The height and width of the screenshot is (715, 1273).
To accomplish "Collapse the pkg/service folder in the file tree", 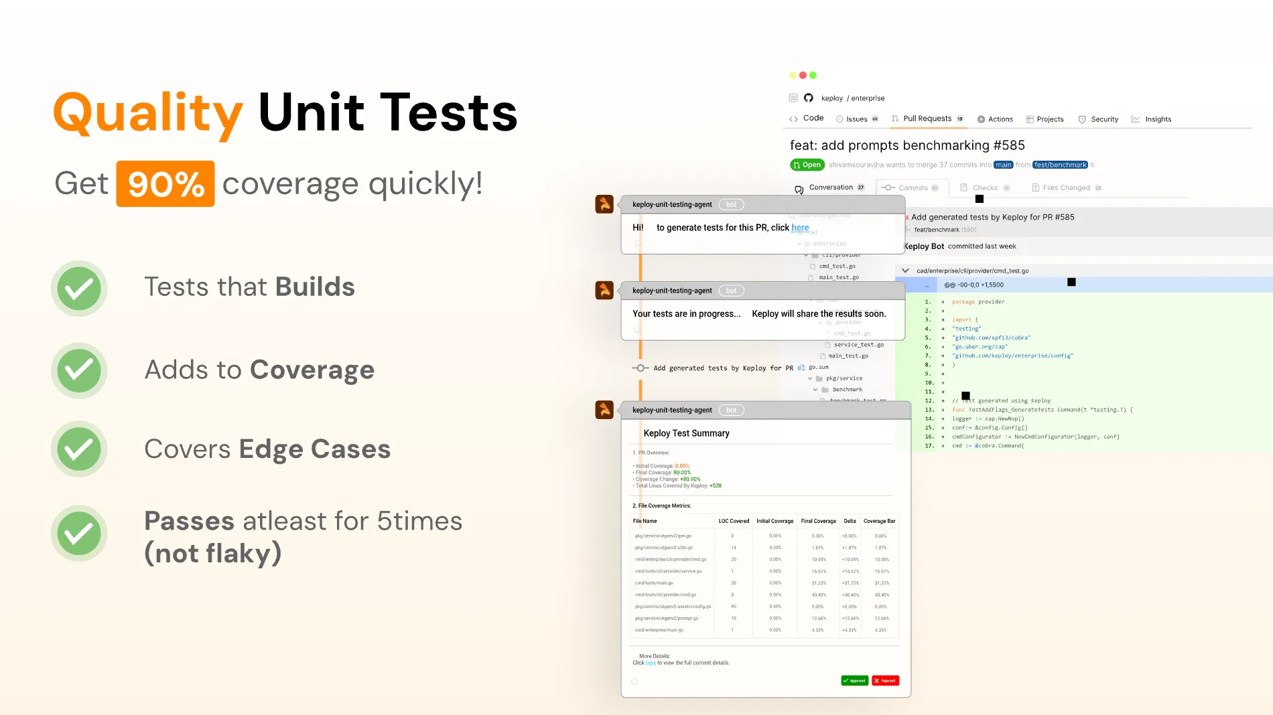I will [810, 378].
